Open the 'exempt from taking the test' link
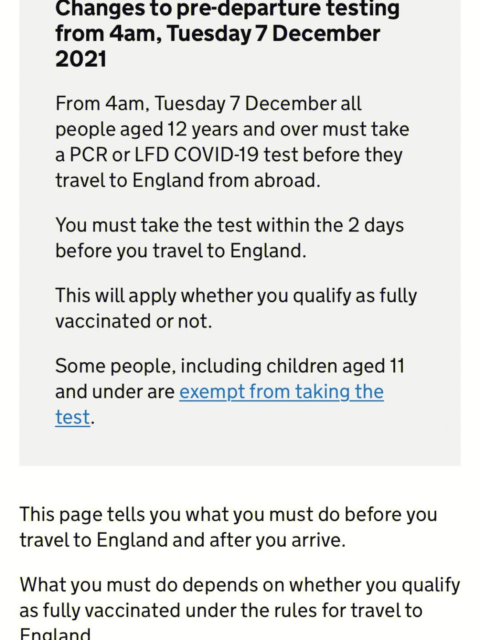480x640 pixels. pyautogui.click(x=281, y=392)
